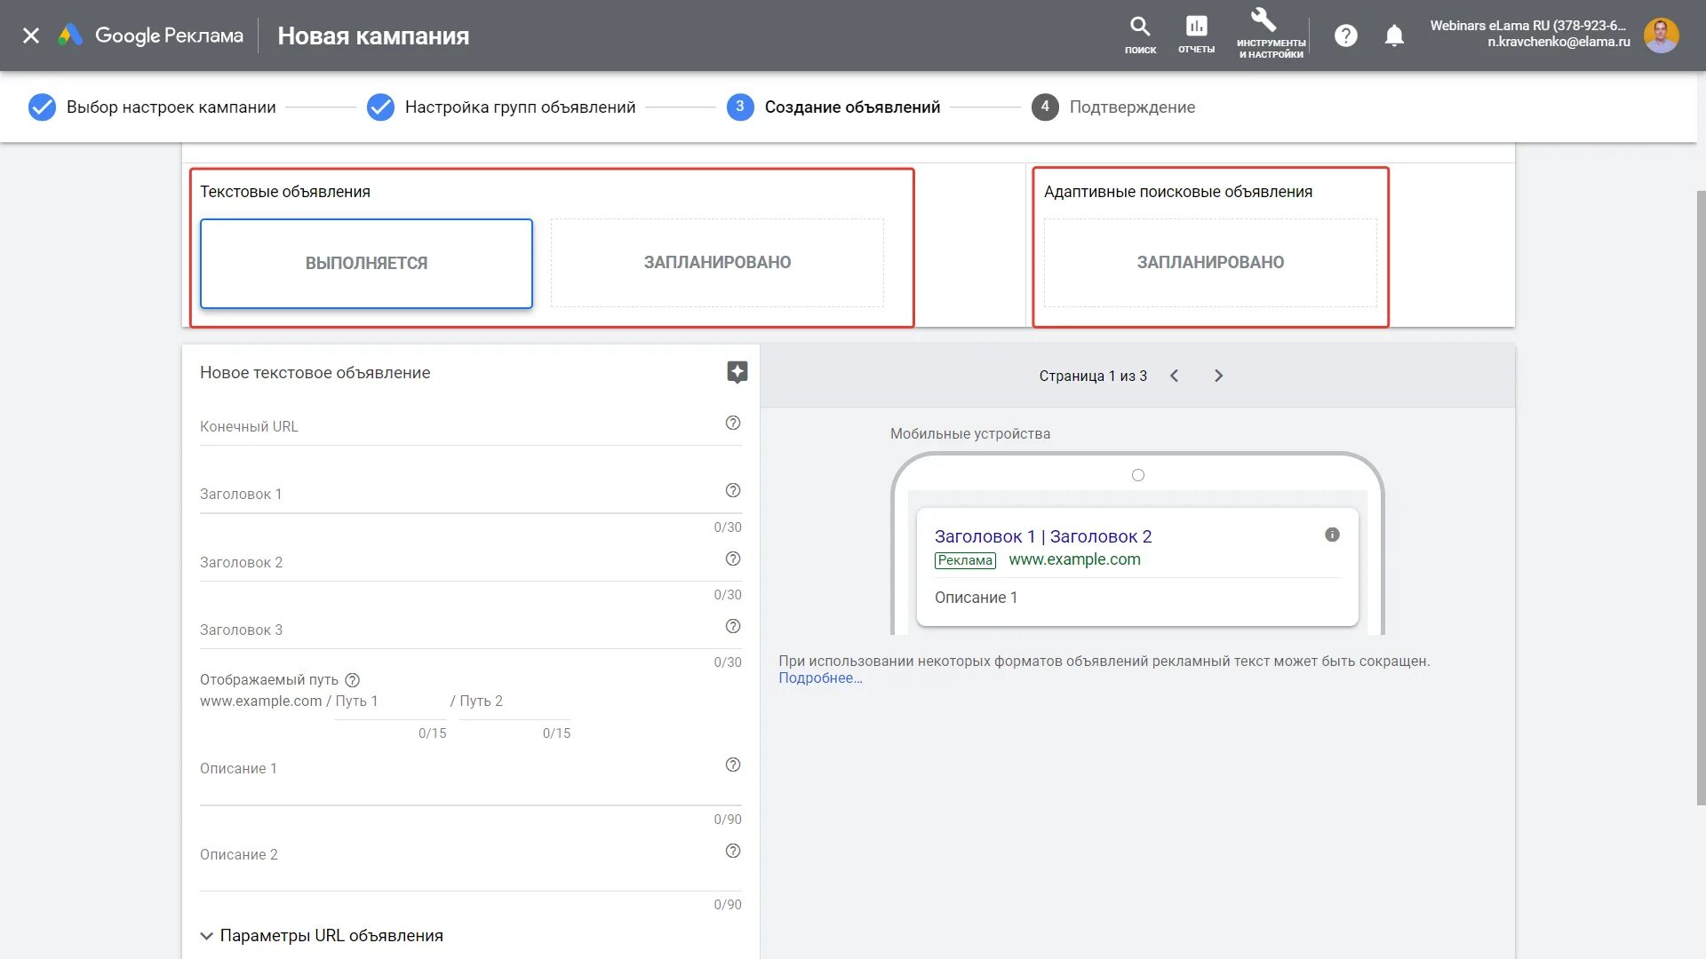The width and height of the screenshot is (1706, 959).
Task: Click the previous page arrow for preview
Action: click(1174, 375)
